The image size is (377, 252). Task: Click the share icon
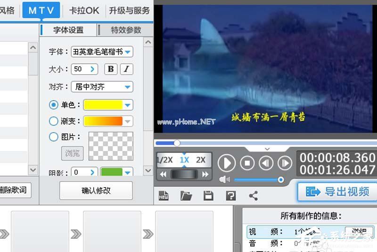(254, 196)
